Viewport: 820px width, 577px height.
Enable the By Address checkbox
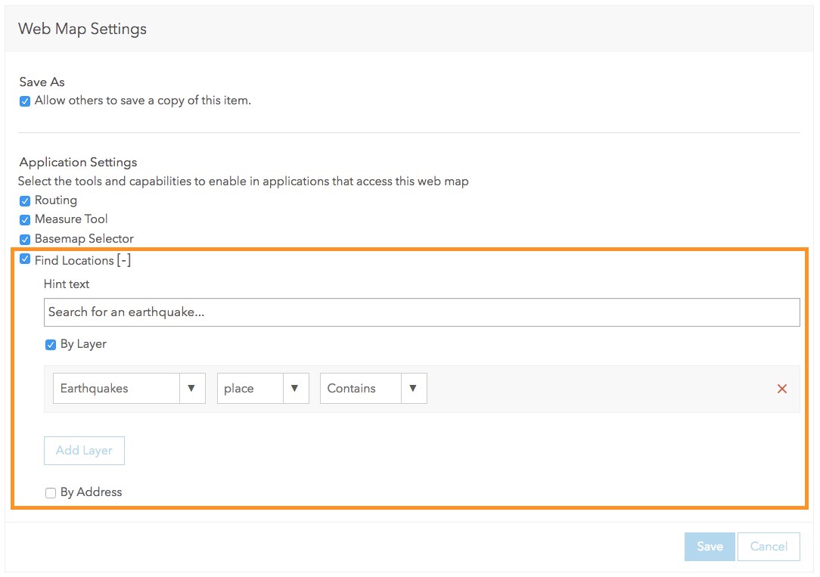click(51, 493)
